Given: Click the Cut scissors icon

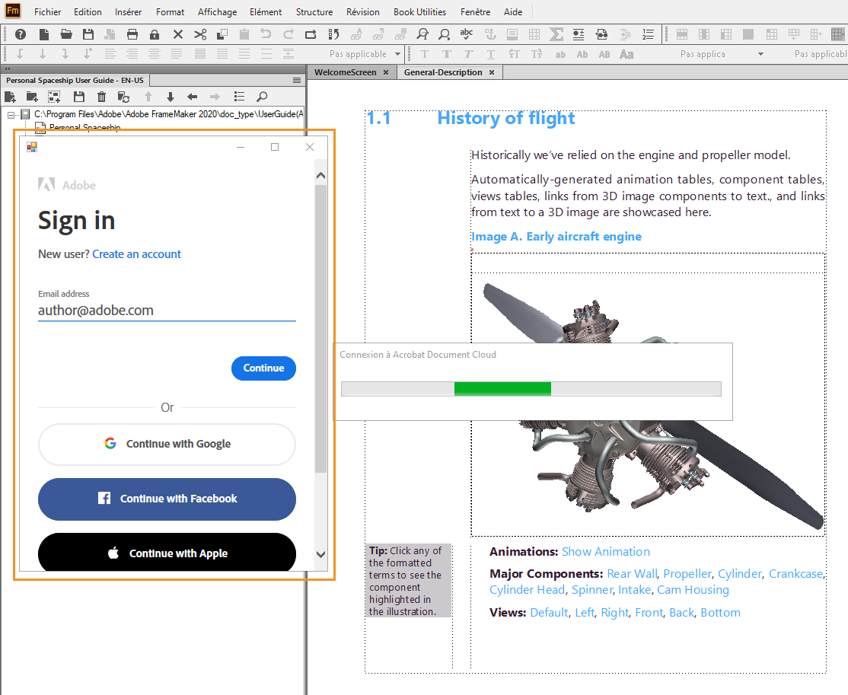Looking at the screenshot, I should 200,34.
